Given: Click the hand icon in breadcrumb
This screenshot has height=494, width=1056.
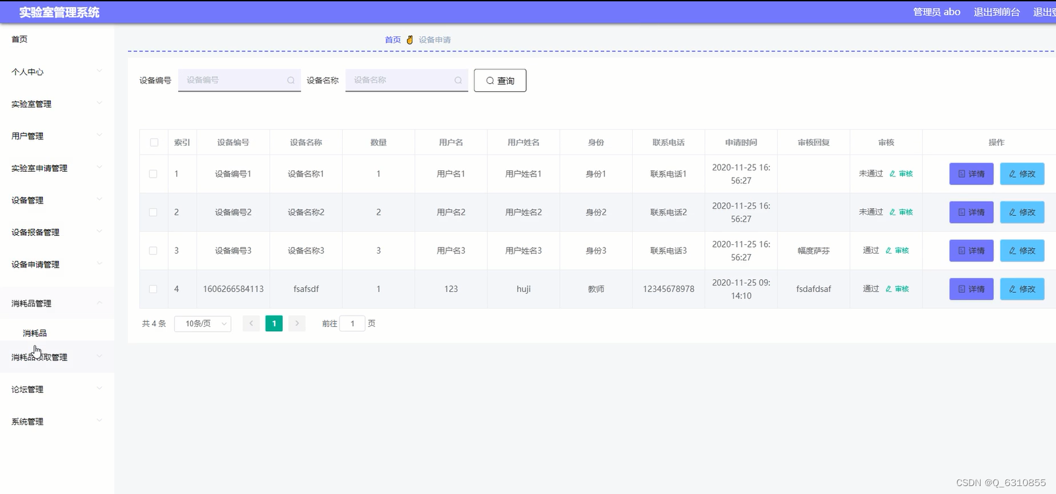Looking at the screenshot, I should point(409,40).
